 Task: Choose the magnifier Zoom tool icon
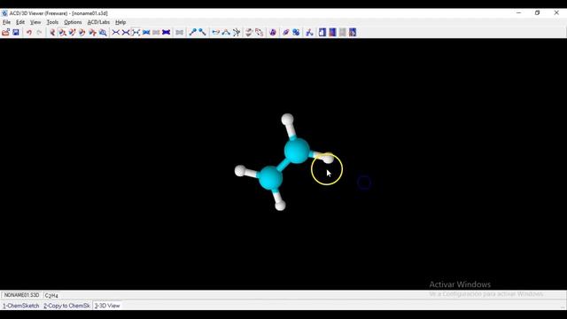tap(103, 33)
